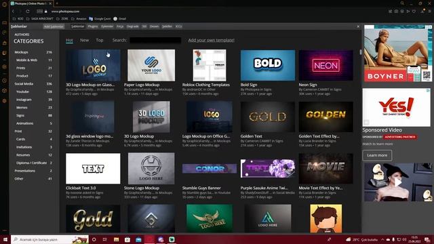Click the padlock icon in address bar

pyautogui.click(x=46, y=12)
